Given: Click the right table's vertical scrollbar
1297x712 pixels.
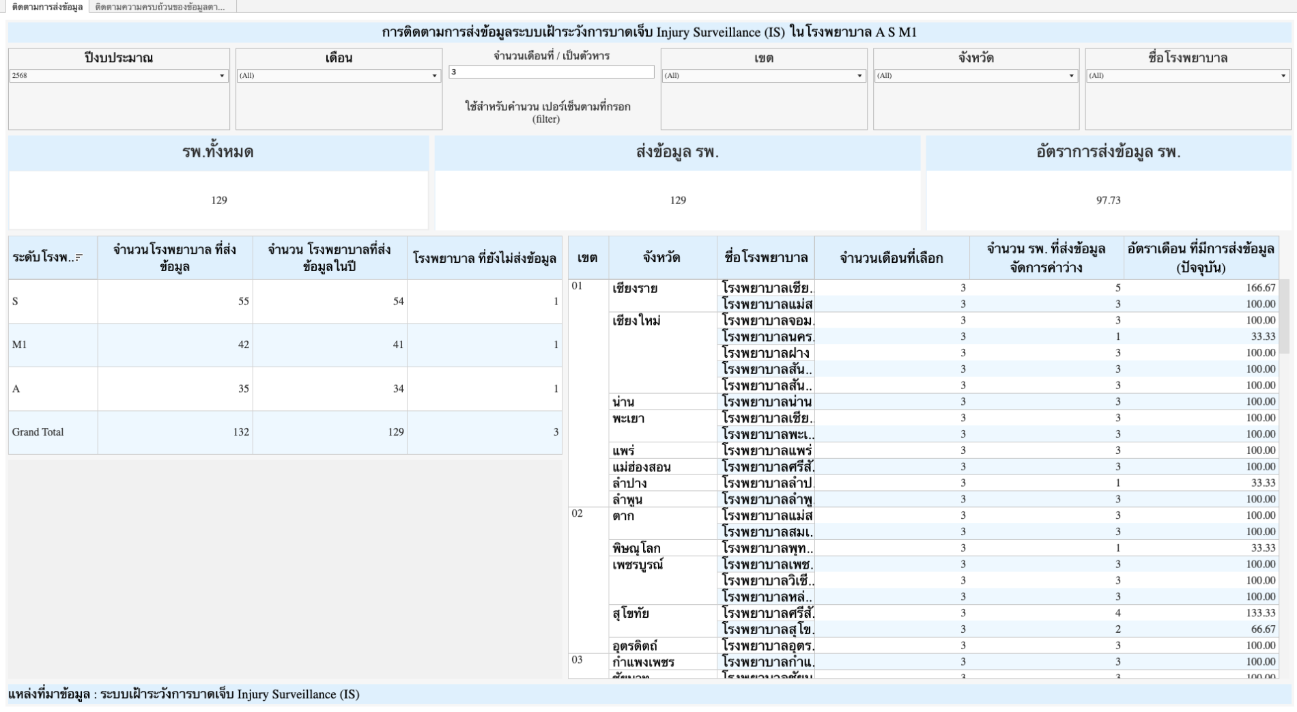Looking at the screenshot, I should pyautogui.click(x=1284, y=316).
